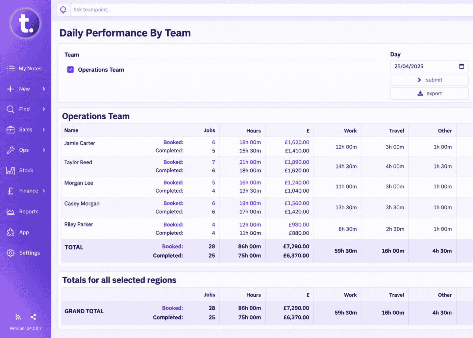The height and width of the screenshot is (338, 473).
Task: Click the Settings gear icon
Action: [x=10, y=253]
